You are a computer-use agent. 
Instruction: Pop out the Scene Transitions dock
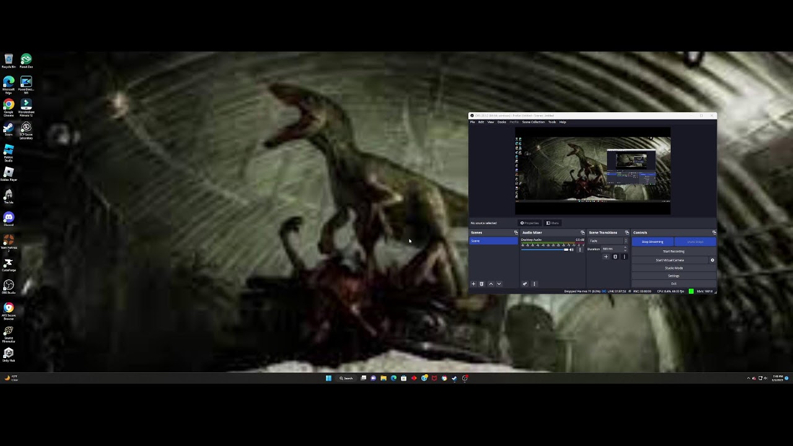pyautogui.click(x=627, y=232)
